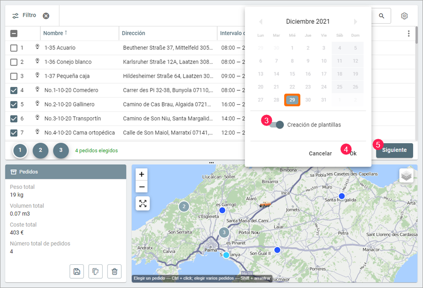Viewport: 423px width, 288px height.
Task: Click the copy orders icon
Action: tap(95, 271)
